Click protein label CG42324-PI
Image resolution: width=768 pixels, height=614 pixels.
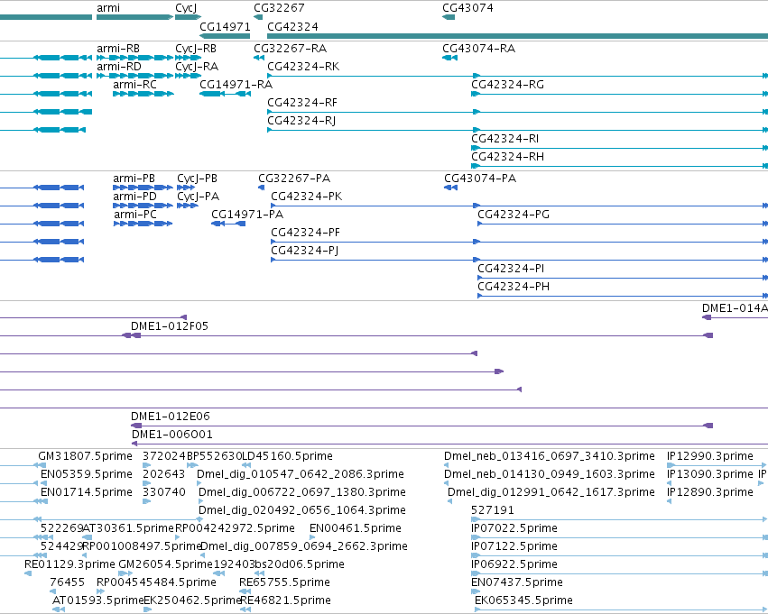pos(511,269)
